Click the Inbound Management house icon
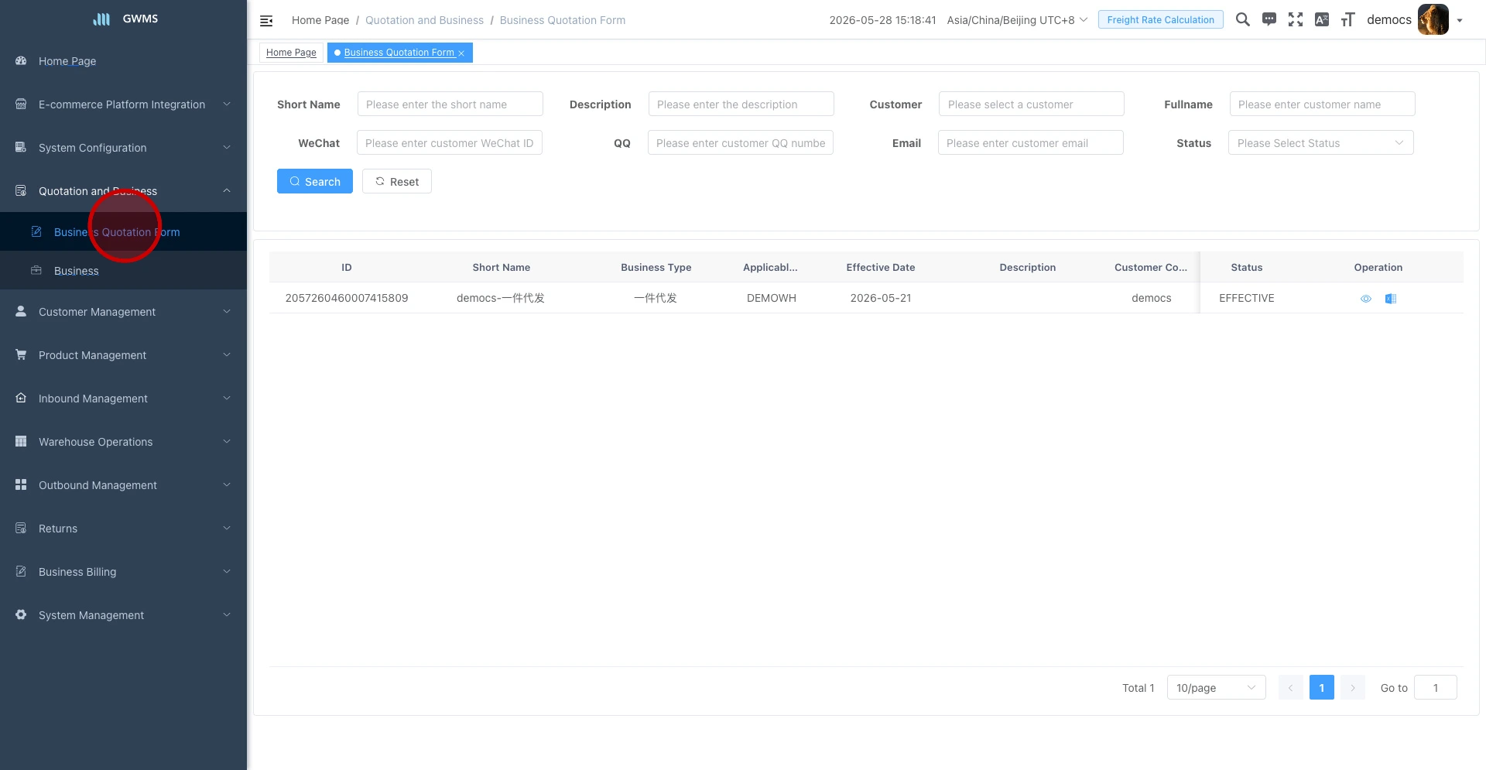Viewport: 1486px width, 770px height. (x=21, y=398)
